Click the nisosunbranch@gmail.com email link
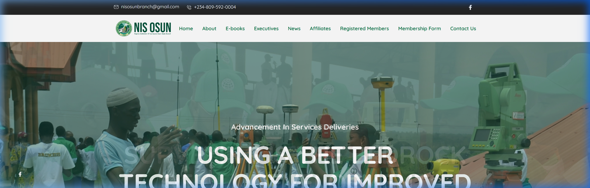This screenshot has width=590, height=188. pyautogui.click(x=150, y=7)
